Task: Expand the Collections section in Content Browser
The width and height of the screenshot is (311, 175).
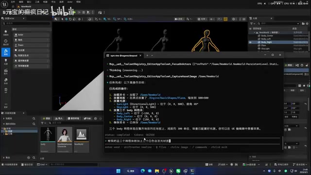Action: tap(4, 157)
